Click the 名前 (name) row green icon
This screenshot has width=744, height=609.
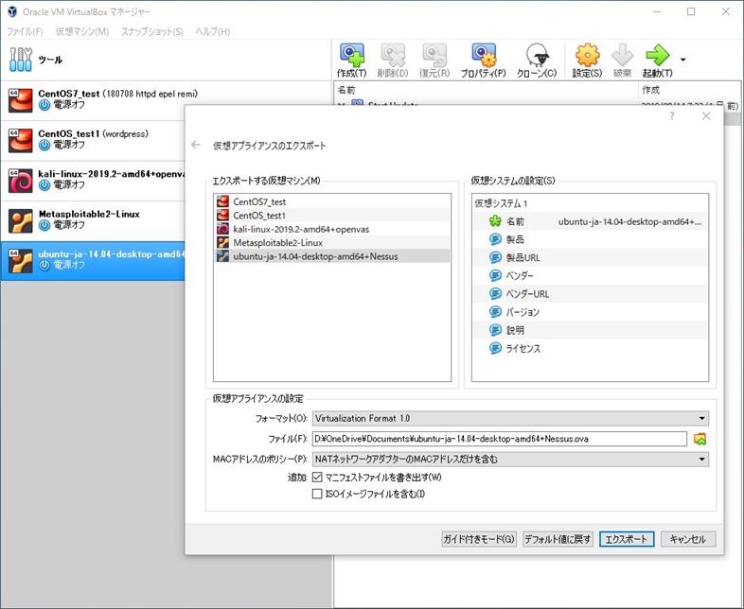(x=495, y=221)
